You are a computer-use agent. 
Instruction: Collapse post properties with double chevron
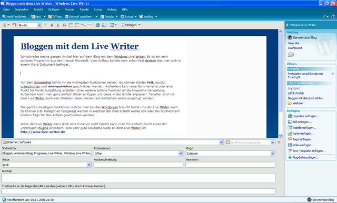(279, 142)
